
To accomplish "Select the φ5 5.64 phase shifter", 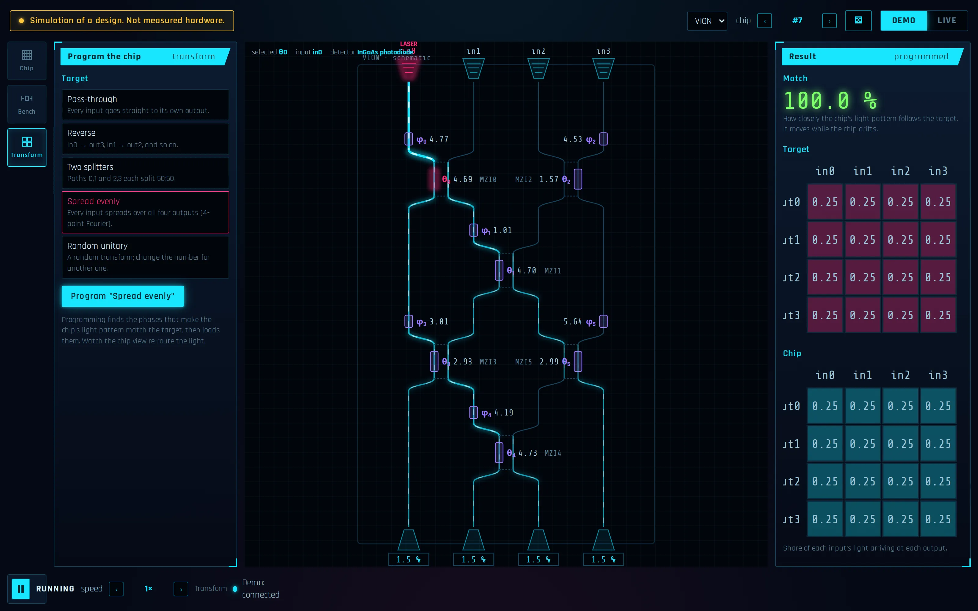I will (603, 322).
